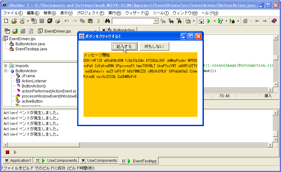Open the search text combo box dropdown
Viewport: 281px width, 172px height.
[x=156, y=21]
